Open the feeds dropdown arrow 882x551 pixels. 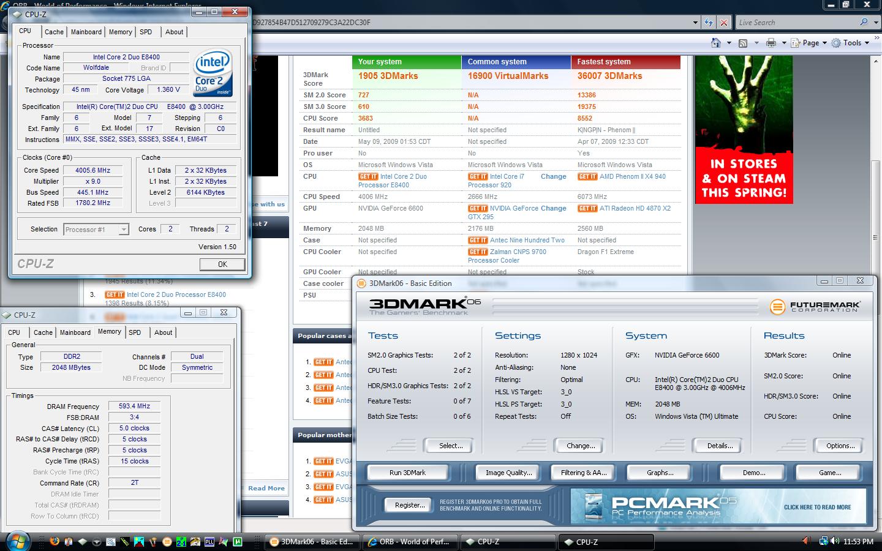(756, 43)
